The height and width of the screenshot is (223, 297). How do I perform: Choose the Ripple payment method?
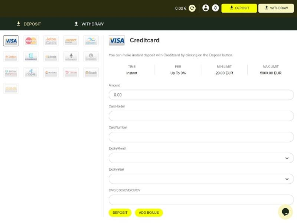coord(31,73)
